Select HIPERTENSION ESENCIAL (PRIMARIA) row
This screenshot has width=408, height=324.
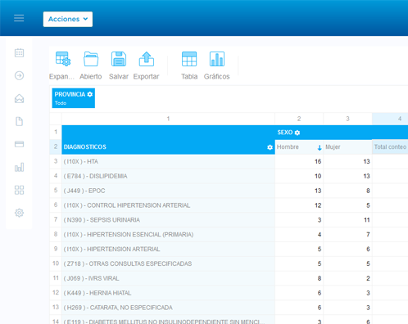[x=168, y=235]
